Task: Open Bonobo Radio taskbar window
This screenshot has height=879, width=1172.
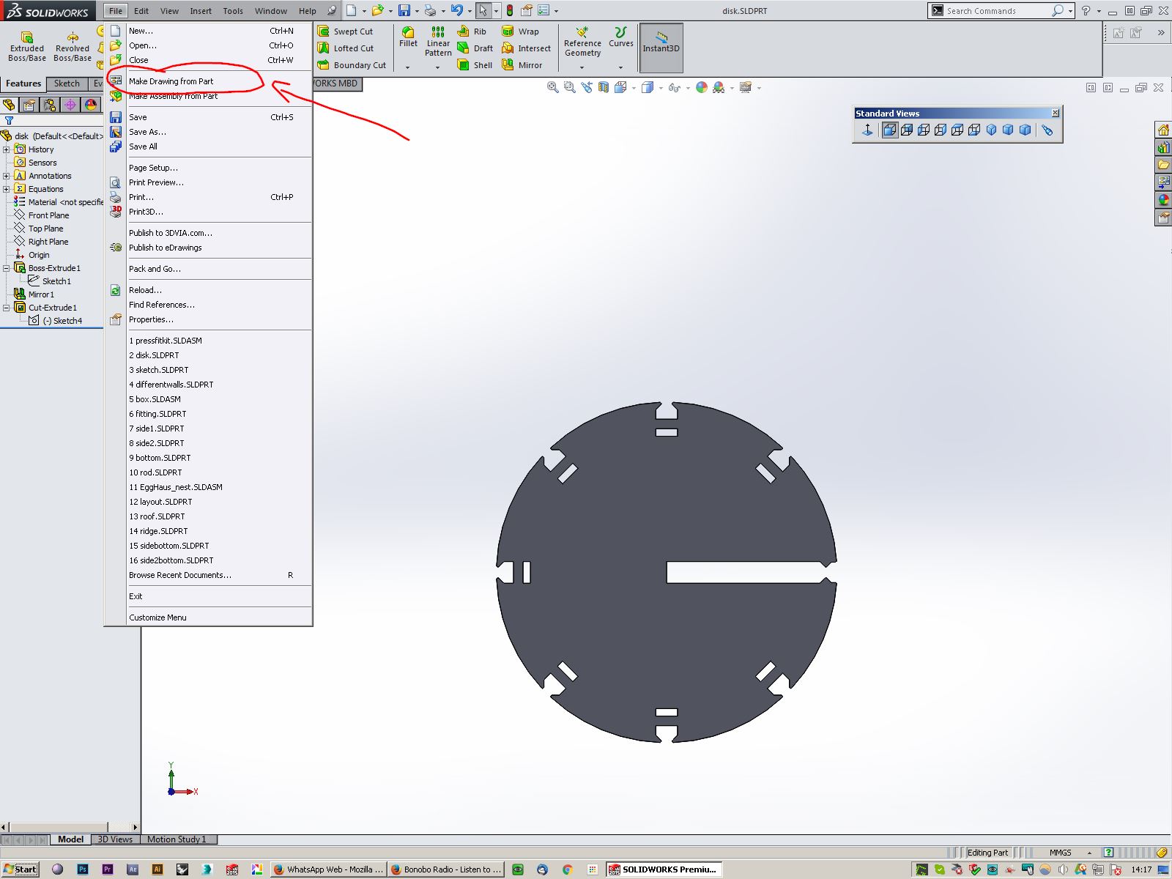Action: click(445, 869)
